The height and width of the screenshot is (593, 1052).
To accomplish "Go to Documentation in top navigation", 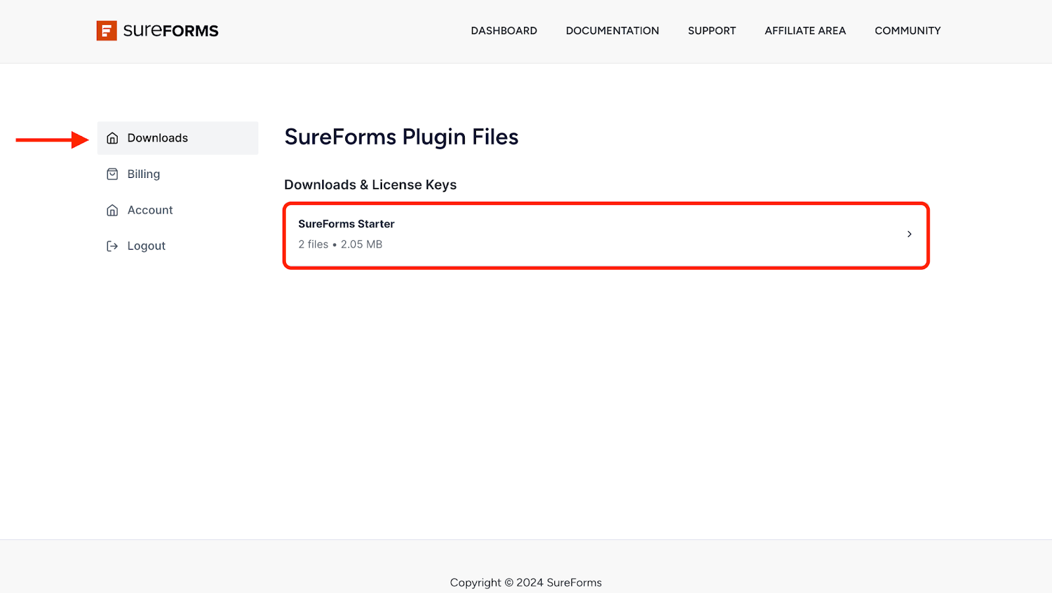I will pyautogui.click(x=612, y=31).
